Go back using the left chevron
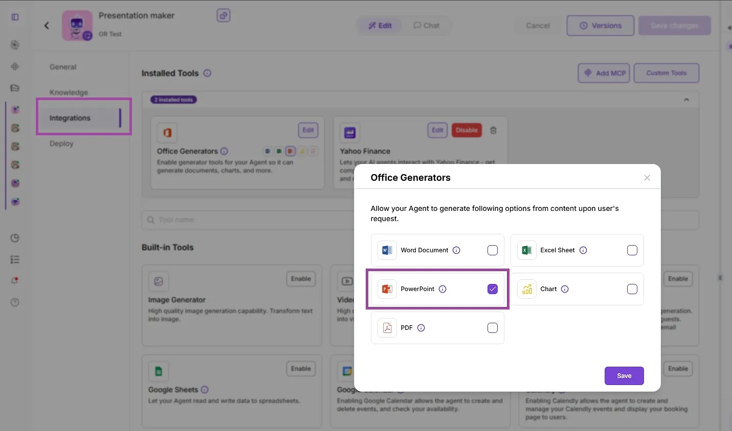The height and width of the screenshot is (431, 732). click(47, 26)
